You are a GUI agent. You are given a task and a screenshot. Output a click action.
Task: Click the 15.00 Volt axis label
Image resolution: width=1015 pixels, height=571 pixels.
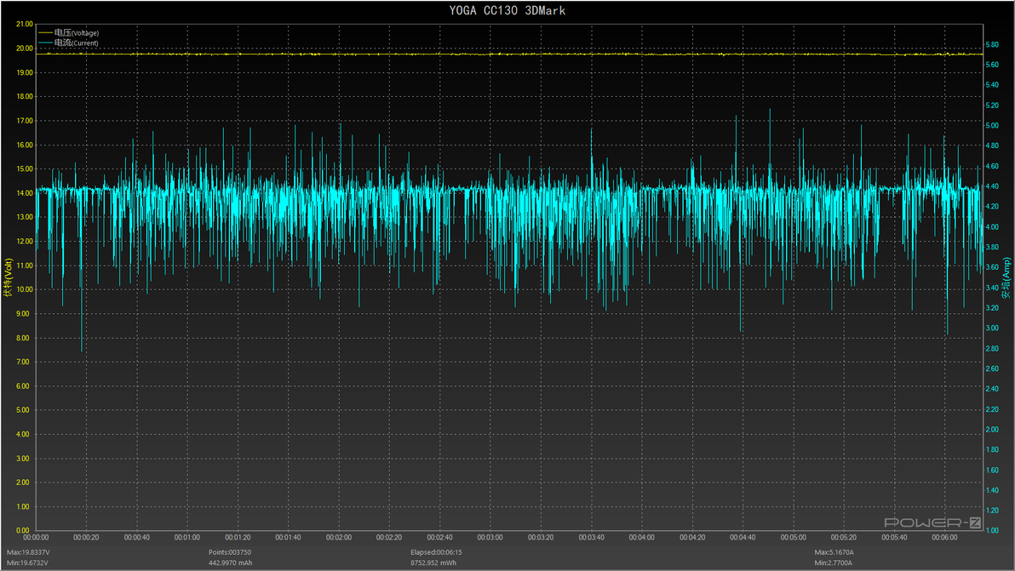[25, 168]
